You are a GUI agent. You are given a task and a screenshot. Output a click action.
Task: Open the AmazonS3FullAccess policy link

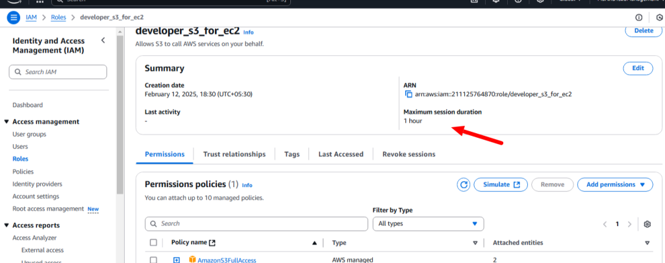[227, 260]
